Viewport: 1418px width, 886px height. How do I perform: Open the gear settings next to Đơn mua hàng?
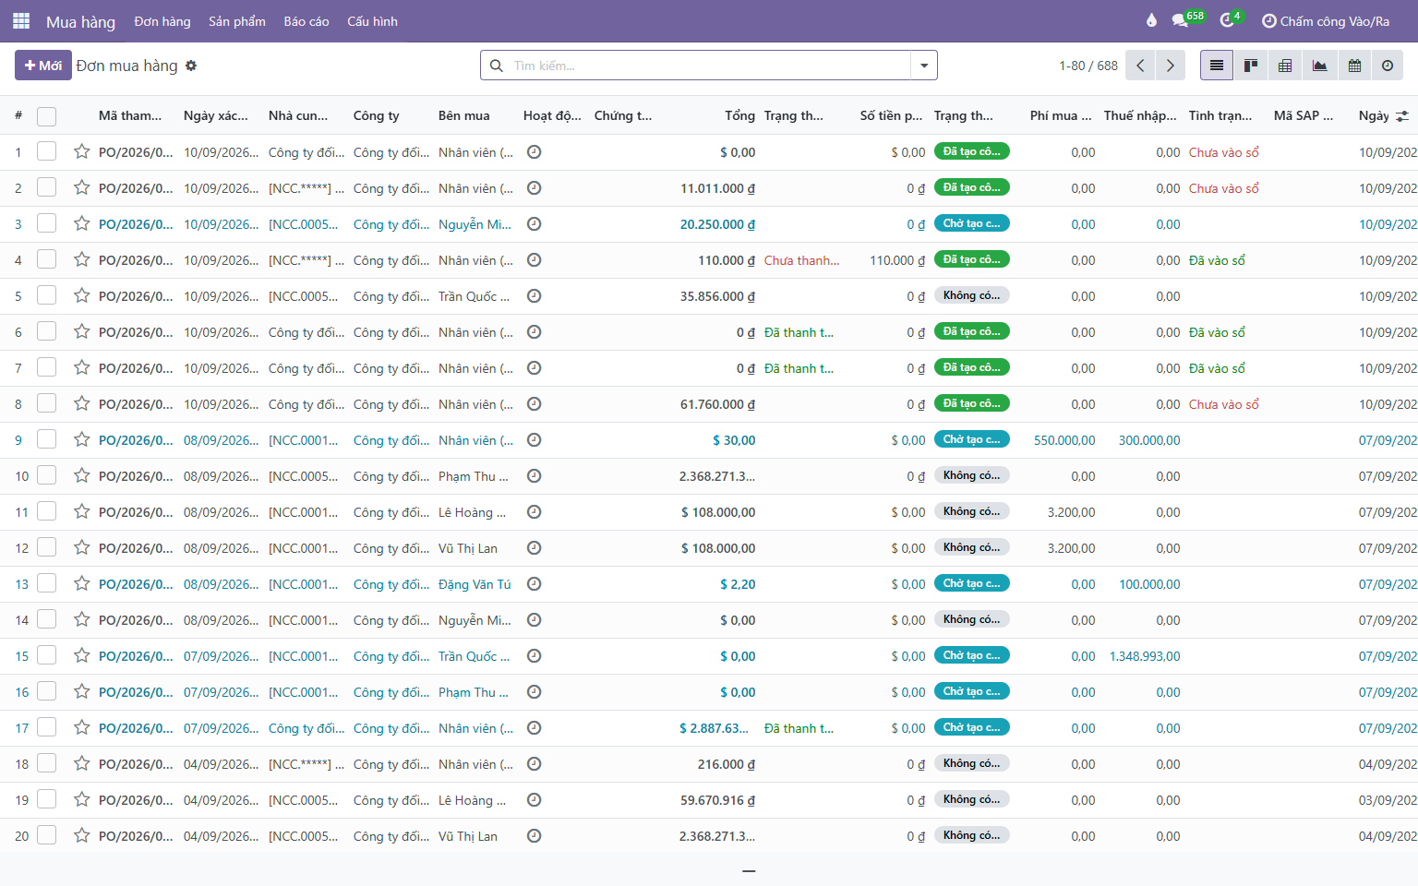[191, 66]
